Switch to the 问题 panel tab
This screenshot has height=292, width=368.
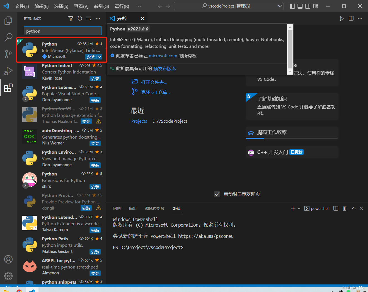coord(117,208)
